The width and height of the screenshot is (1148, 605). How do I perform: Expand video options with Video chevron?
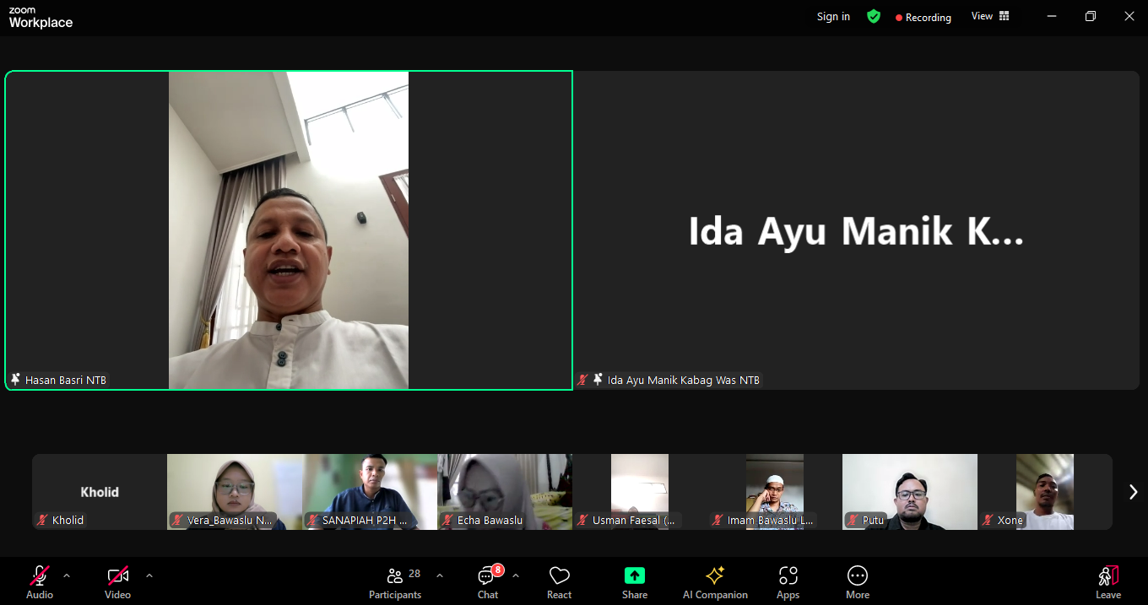click(149, 576)
